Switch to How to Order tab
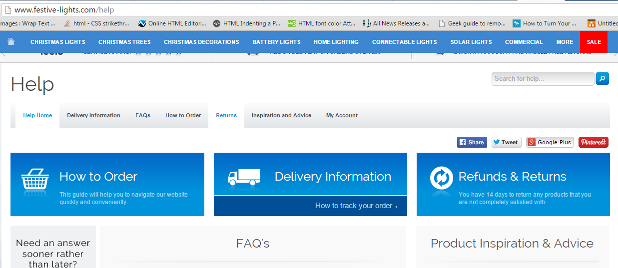The width and height of the screenshot is (618, 268). [183, 115]
